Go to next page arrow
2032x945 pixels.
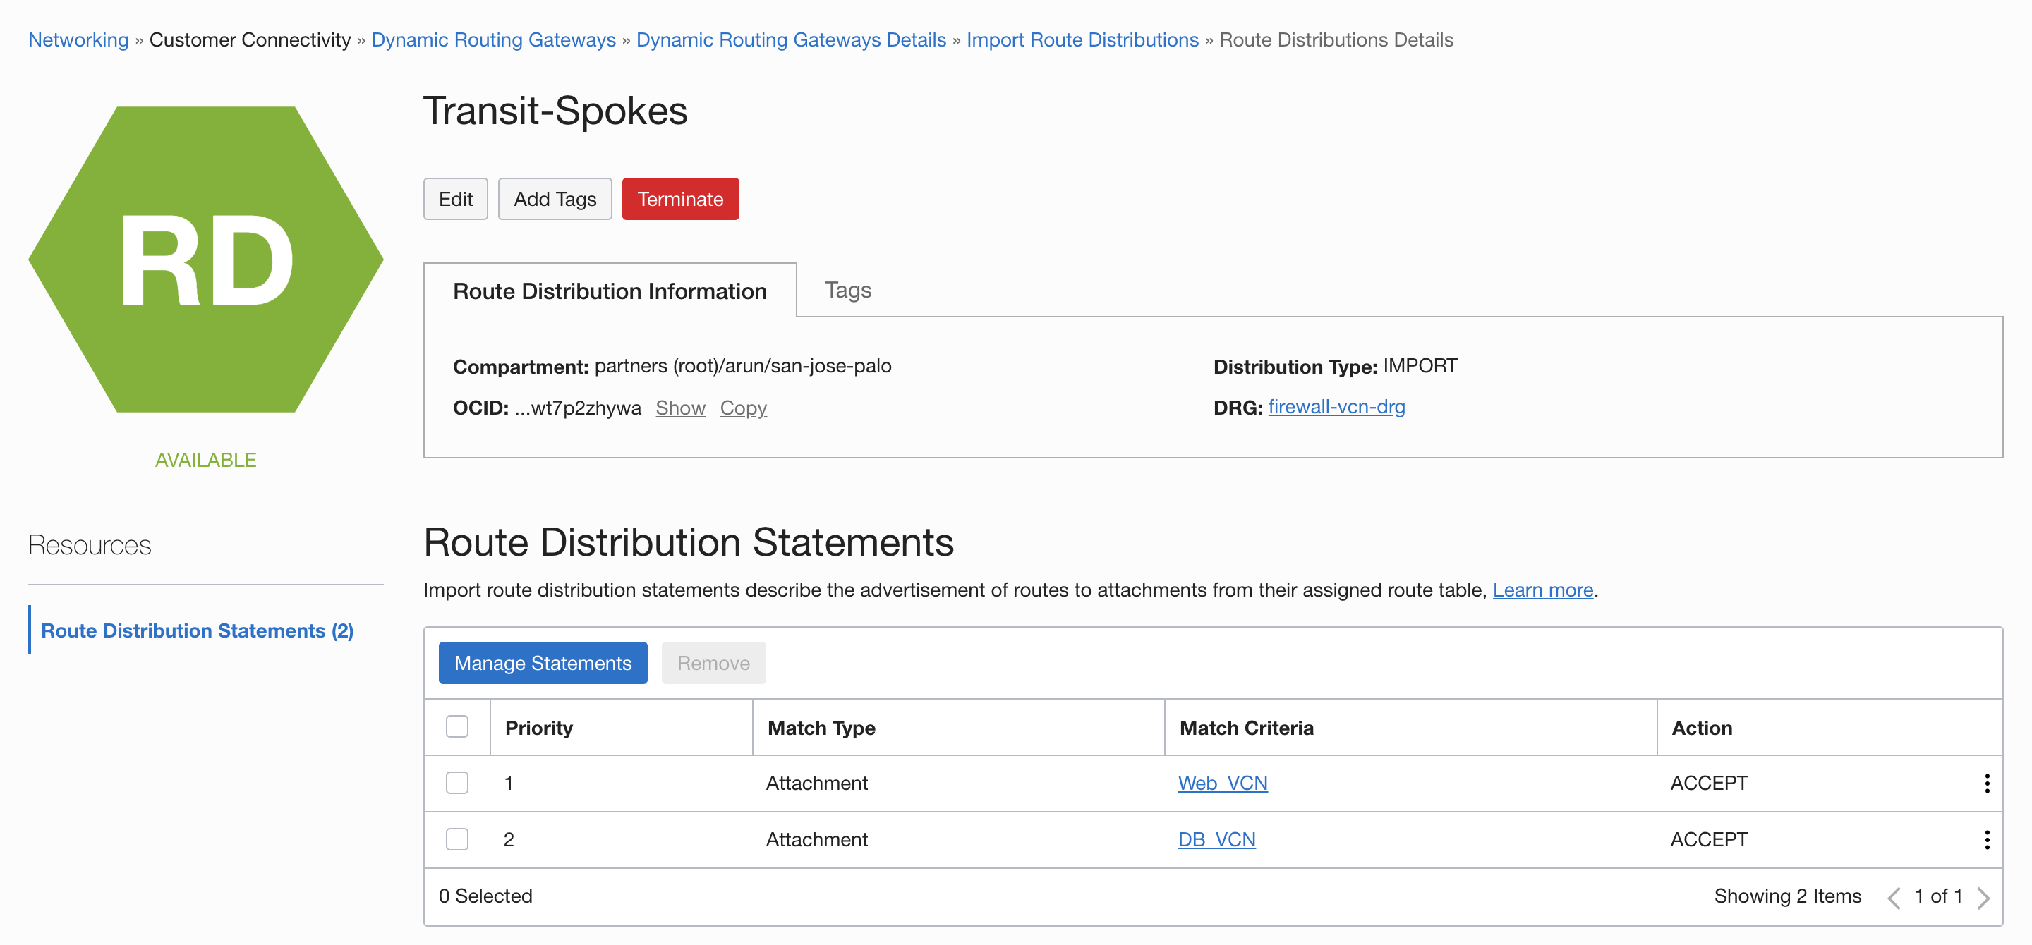[1983, 897]
